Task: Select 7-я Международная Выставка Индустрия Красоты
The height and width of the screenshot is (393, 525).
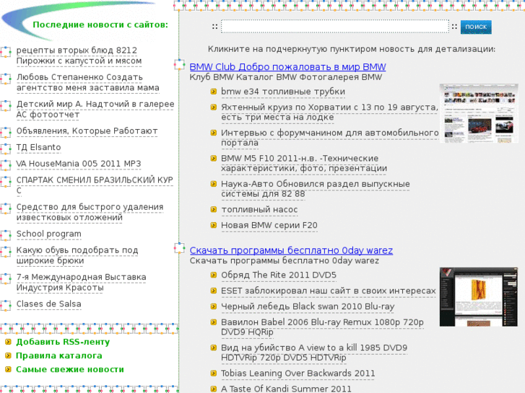Action: pyautogui.click(x=82, y=282)
